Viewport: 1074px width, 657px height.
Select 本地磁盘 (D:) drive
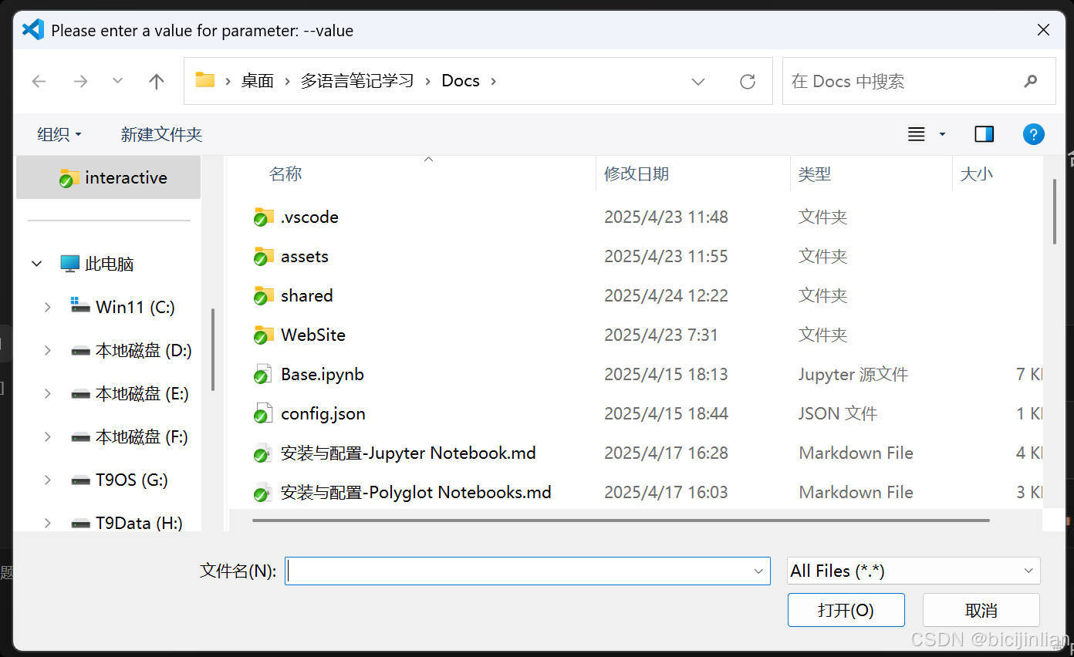click(x=131, y=350)
